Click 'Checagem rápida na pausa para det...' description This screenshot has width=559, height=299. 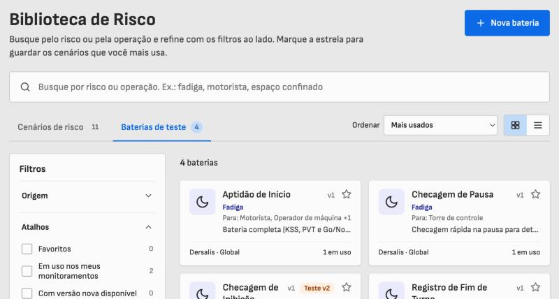(x=475, y=230)
